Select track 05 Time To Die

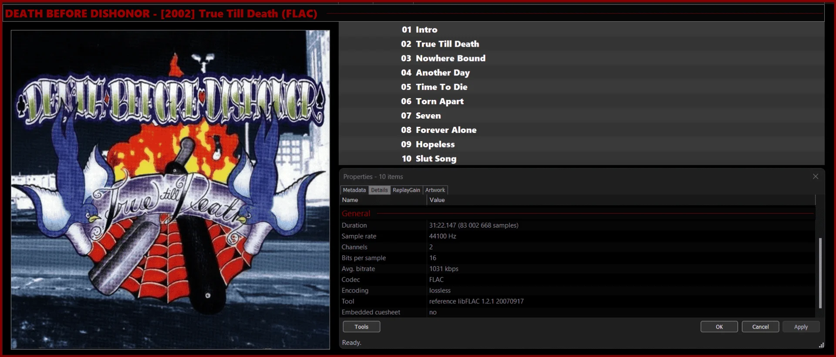point(582,87)
